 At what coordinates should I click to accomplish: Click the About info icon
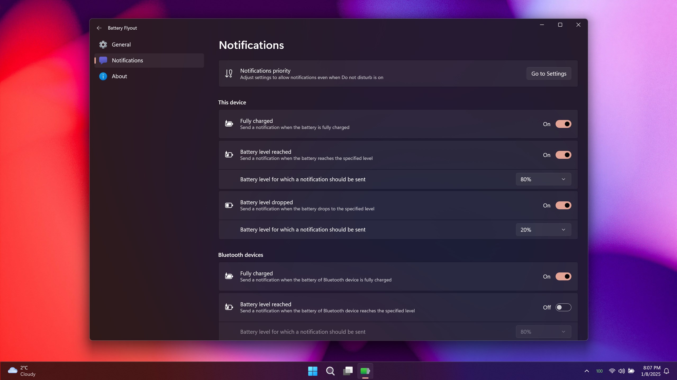103,76
